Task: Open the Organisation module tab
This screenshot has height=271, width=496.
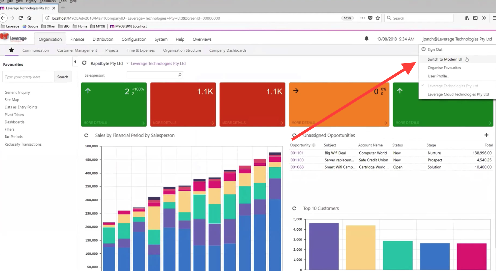Action: pyautogui.click(x=50, y=39)
